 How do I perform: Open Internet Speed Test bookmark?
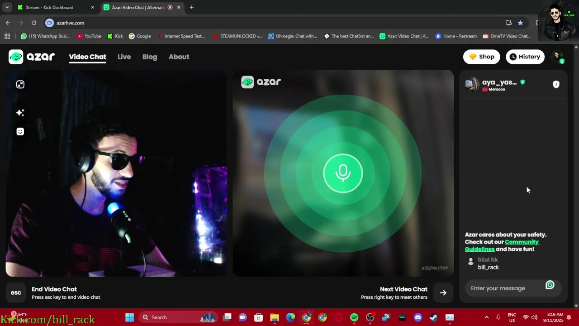181,36
